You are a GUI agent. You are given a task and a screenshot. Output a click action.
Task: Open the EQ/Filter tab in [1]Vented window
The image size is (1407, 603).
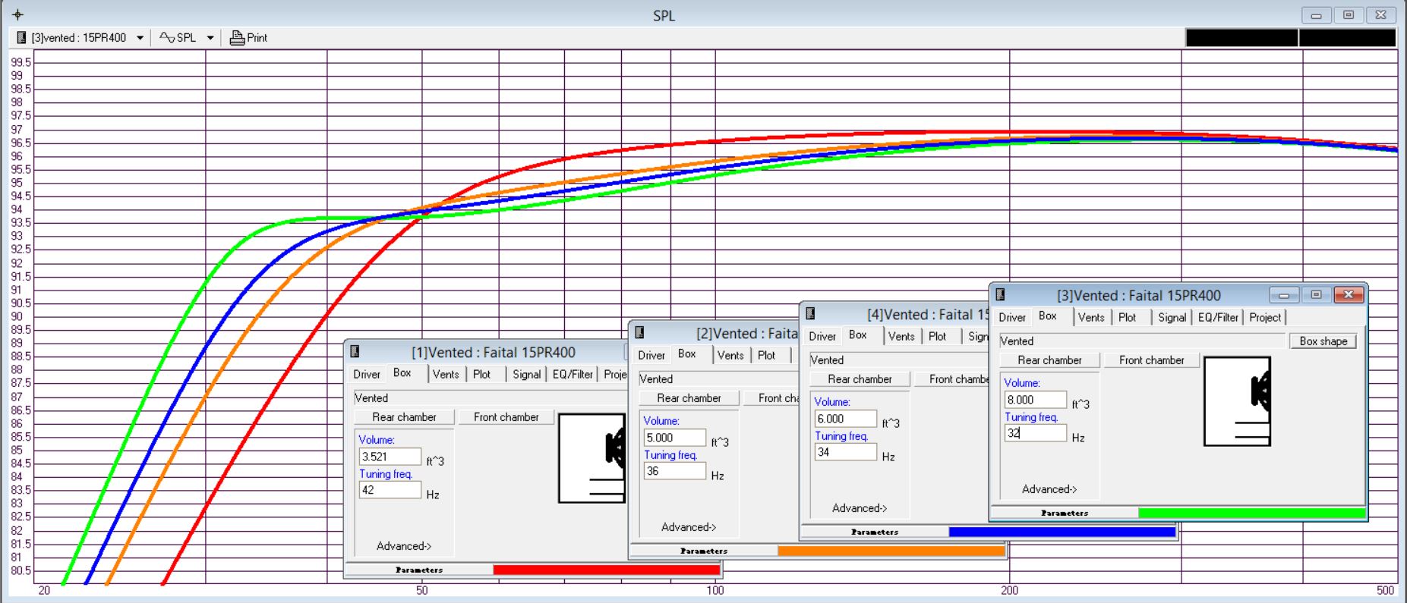573,375
